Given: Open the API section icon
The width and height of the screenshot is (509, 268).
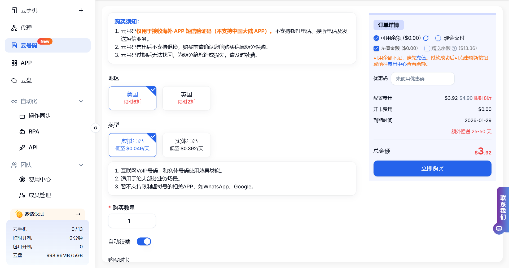Looking at the screenshot, I should coord(22,147).
